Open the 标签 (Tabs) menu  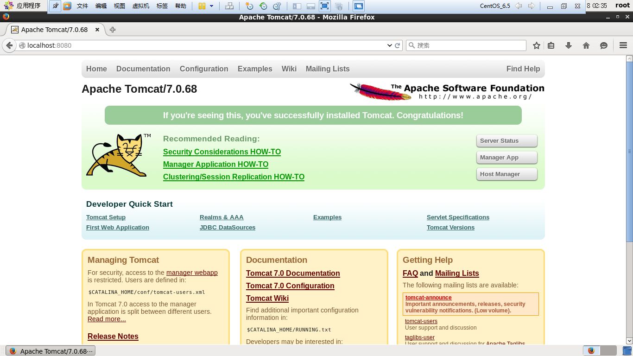click(x=162, y=6)
